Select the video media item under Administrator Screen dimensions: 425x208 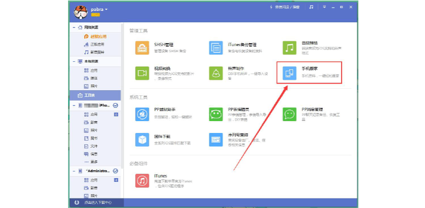(91, 188)
